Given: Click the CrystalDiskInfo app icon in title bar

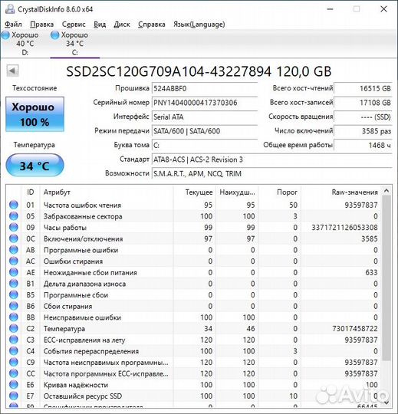Looking at the screenshot, I should [10, 9].
